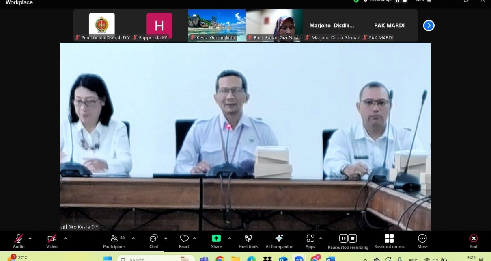Pause the recording in the toolbar
491x261 pixels.
pos(344,239)
